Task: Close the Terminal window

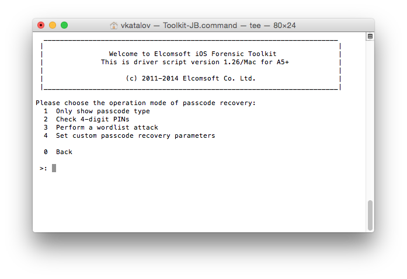Action: (41, 26)
